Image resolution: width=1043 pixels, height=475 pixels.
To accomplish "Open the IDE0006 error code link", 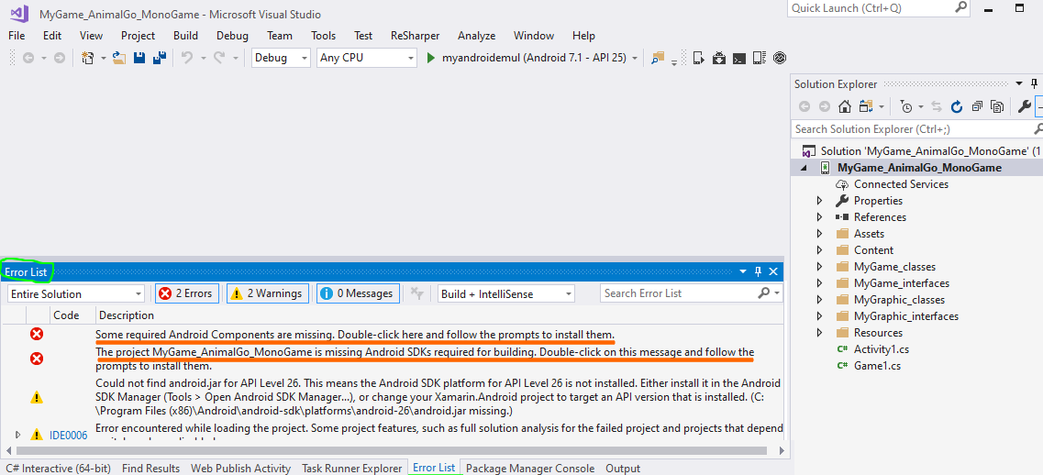I will (68, 435).
